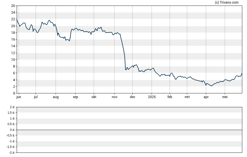Click the 'jun' month label
Screen dimensions: 247x157
coord(19,97)
